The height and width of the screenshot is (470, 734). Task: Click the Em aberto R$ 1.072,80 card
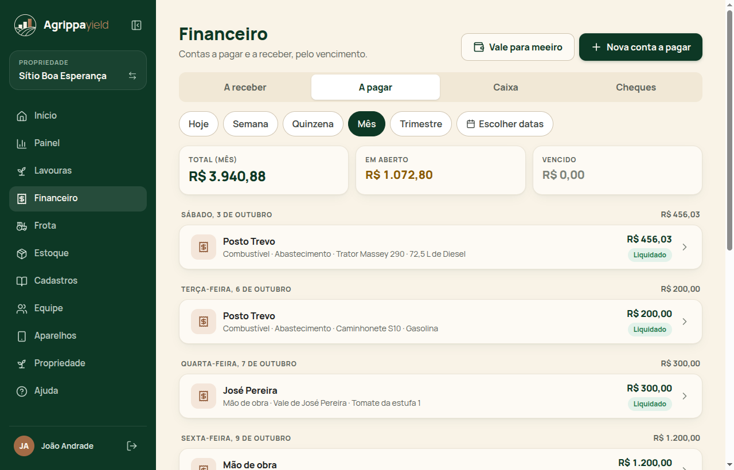(440, 170)
